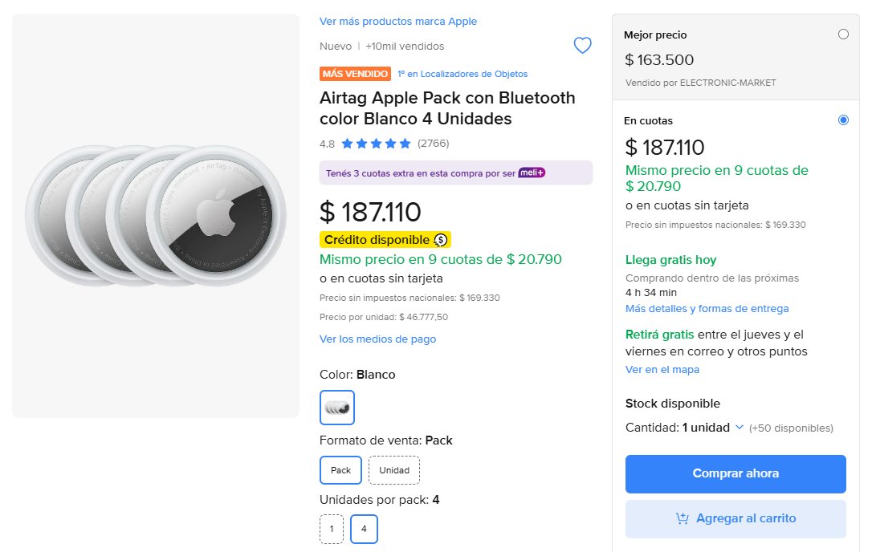The height and width of the screenshot is (552, 872).
Task: Select 4 units per pack option
Action: tap(365, 530)
